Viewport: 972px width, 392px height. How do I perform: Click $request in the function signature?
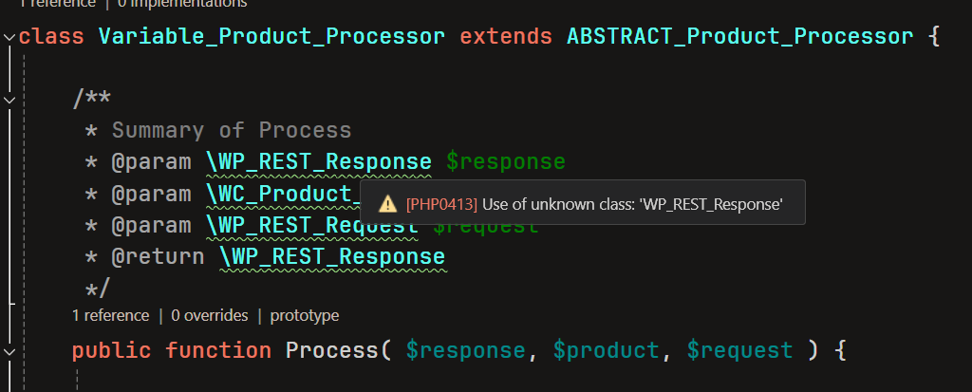pyautogui.click(x=739, y=351)
